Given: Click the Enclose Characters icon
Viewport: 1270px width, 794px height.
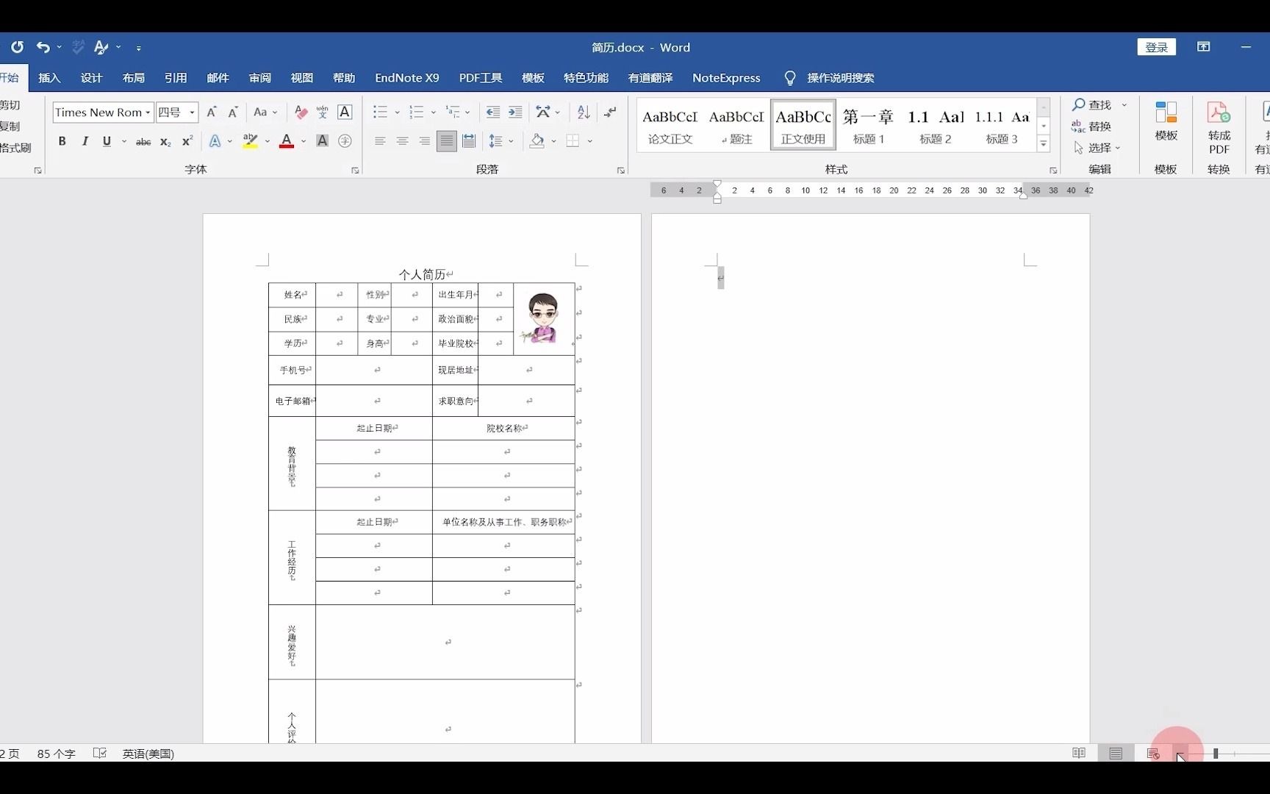Looking at the screenshot, I should pyautogui.click(x=345, y=141).
